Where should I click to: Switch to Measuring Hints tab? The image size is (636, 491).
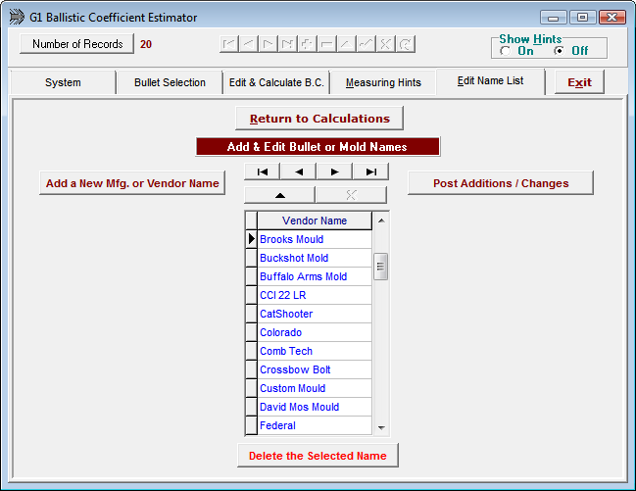click(383, 82)
